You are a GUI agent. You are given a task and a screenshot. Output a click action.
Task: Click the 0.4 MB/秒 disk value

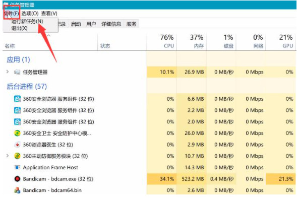[222, 179]
